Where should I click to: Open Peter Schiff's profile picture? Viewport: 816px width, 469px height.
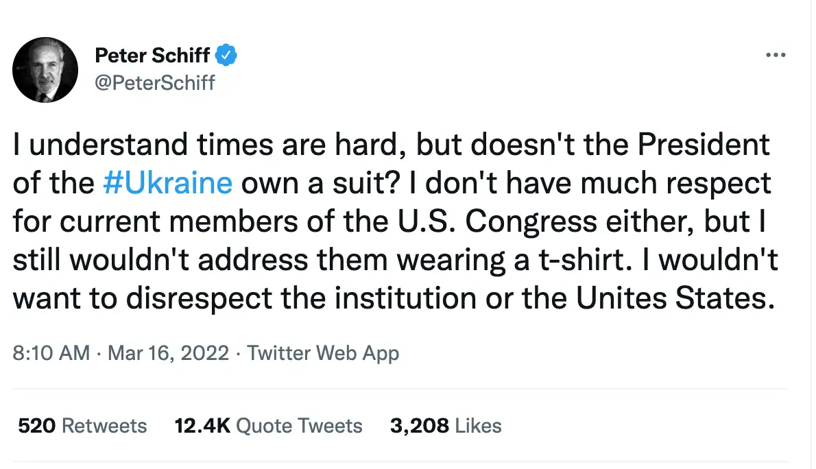(x=45, y=70)
